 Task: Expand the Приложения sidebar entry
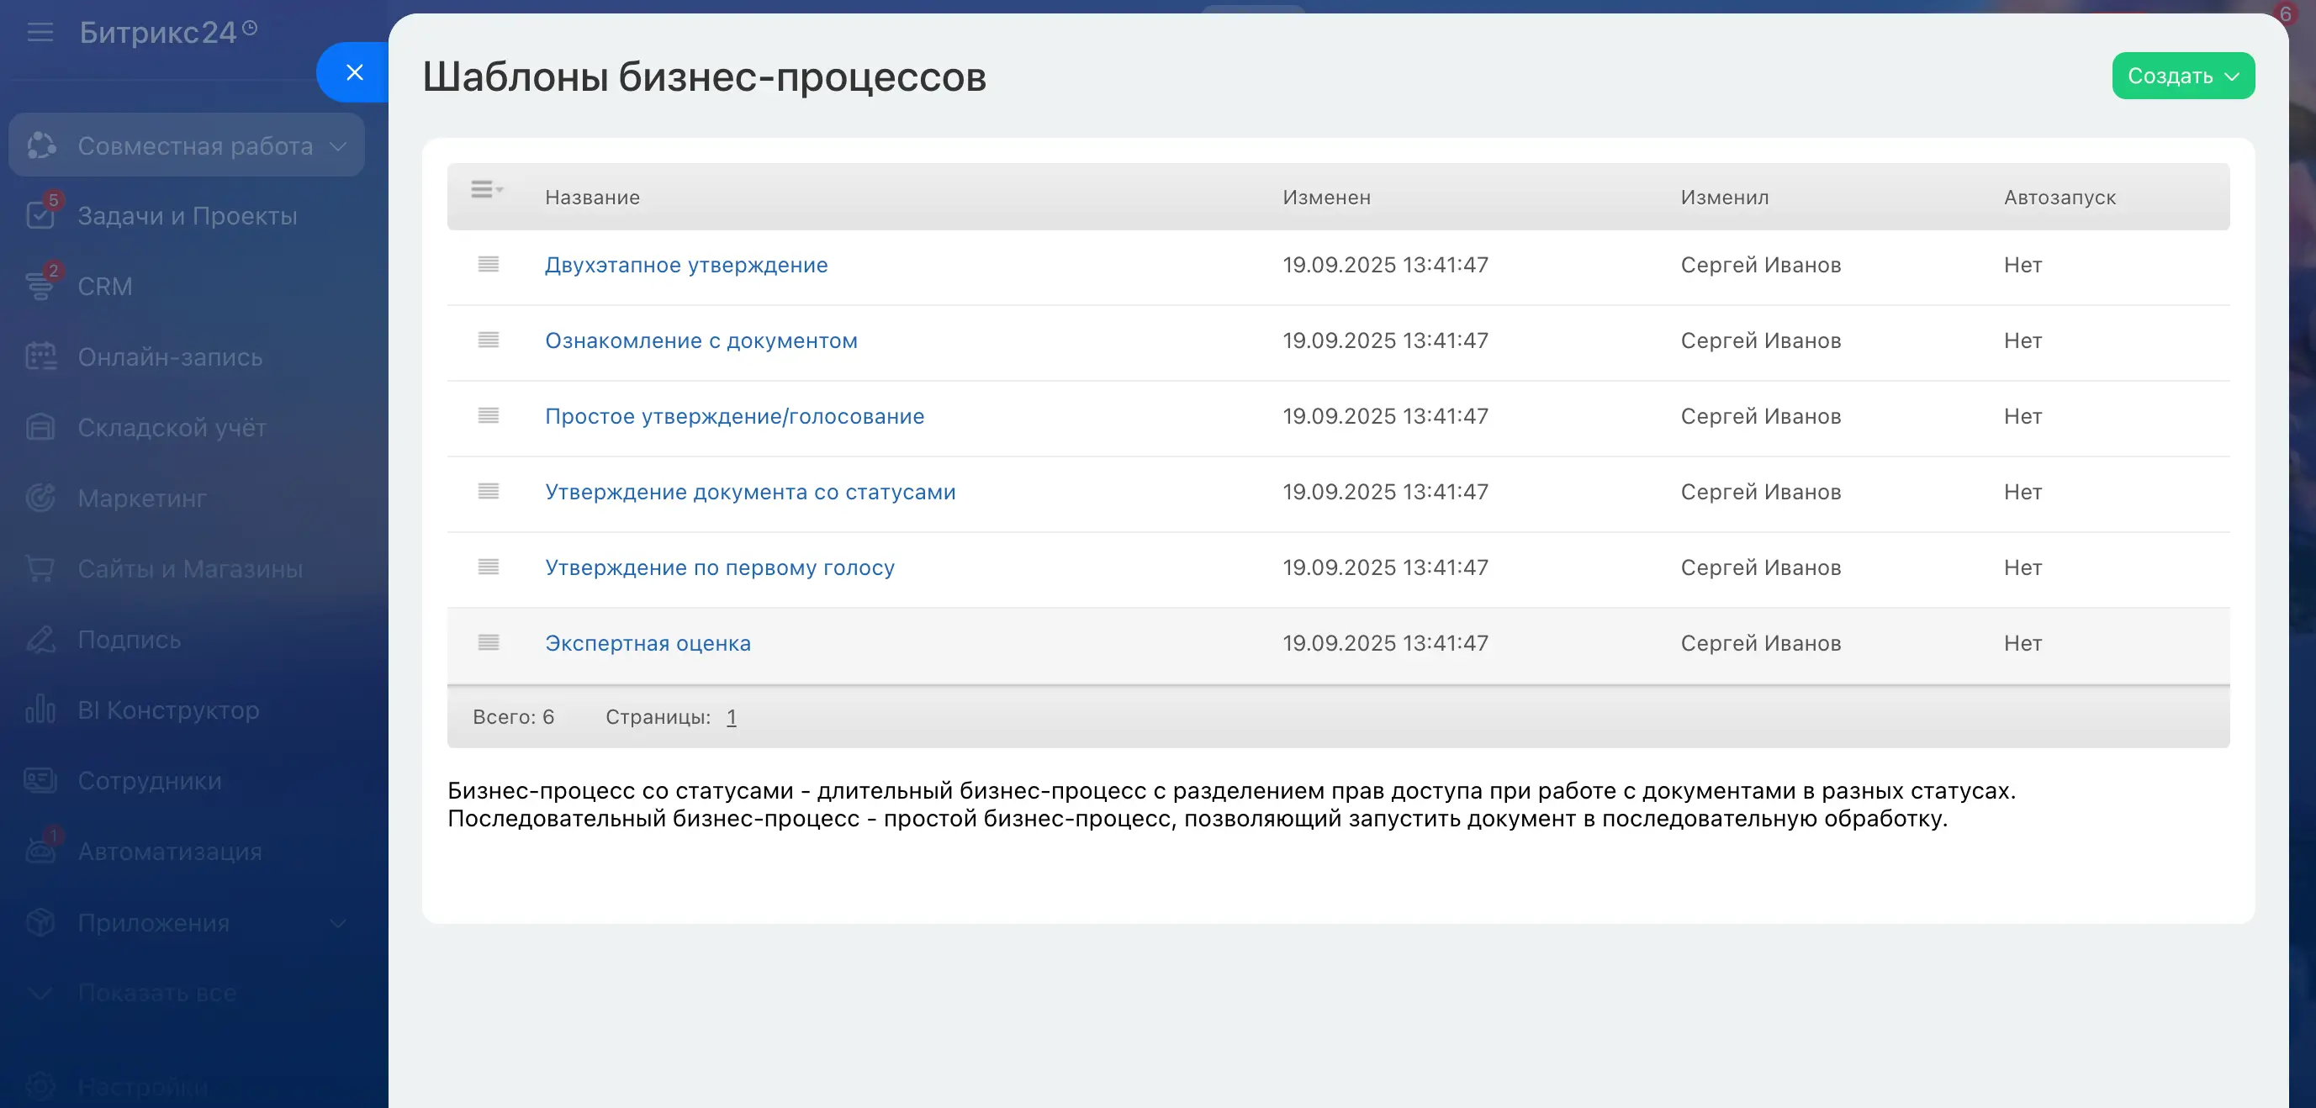click(x=338, y=922)
